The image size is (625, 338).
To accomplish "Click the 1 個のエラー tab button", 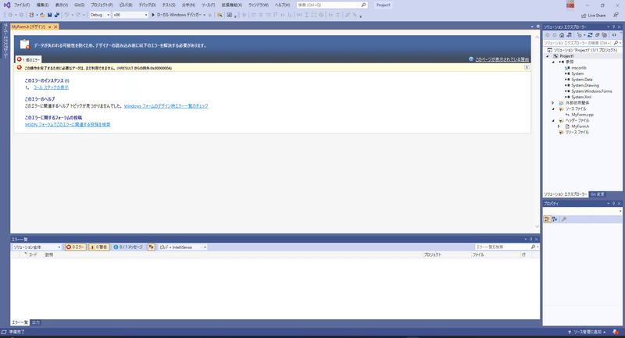I will (28, 59).
